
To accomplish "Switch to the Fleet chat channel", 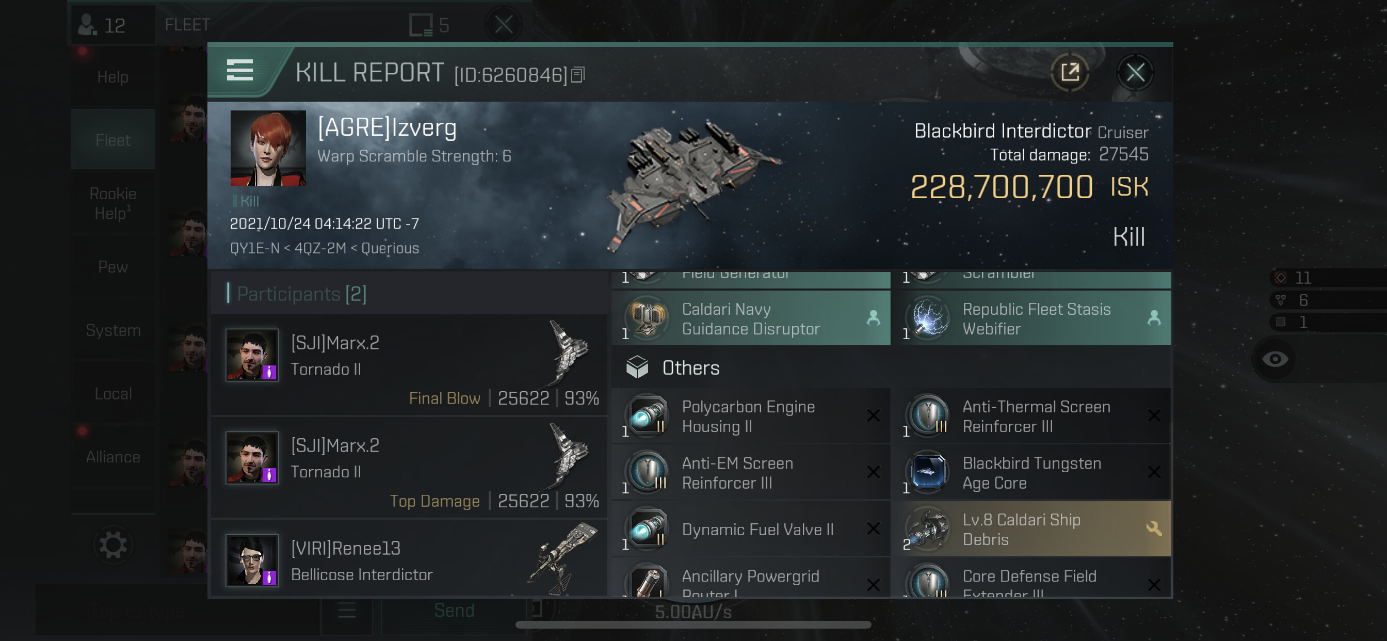I will (x=112, y=140).
